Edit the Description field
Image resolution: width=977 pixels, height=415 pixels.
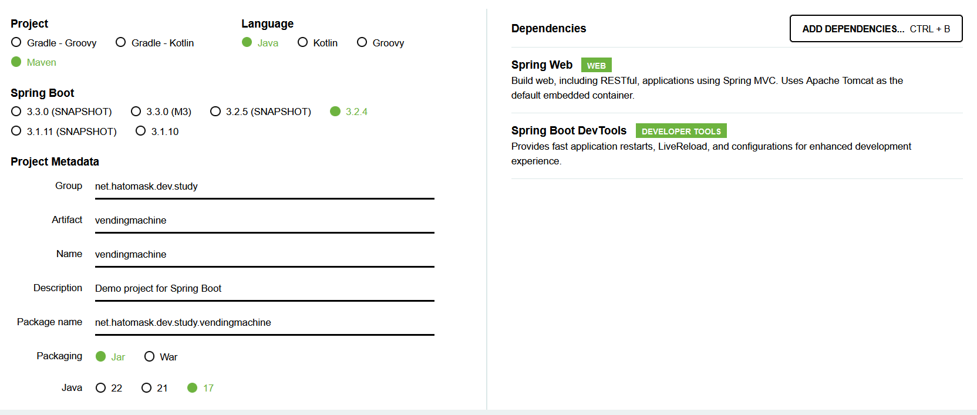point(264,288)
